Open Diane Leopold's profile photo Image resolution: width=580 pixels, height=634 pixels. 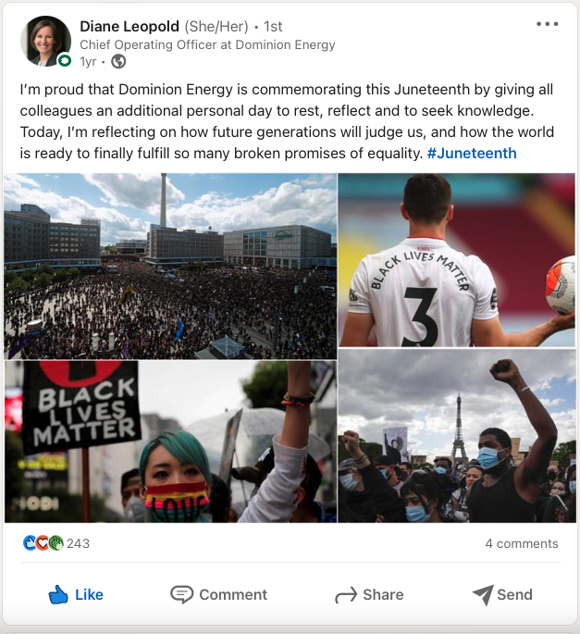point(45,41)
